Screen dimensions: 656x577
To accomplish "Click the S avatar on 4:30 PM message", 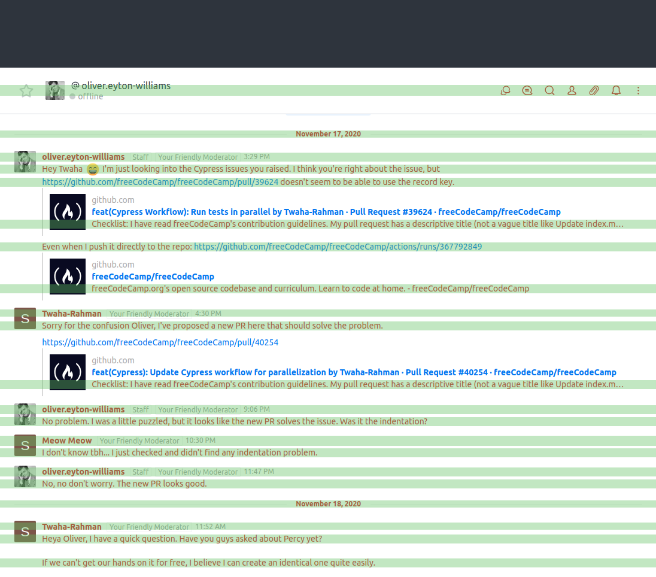I will click(25, 318).
